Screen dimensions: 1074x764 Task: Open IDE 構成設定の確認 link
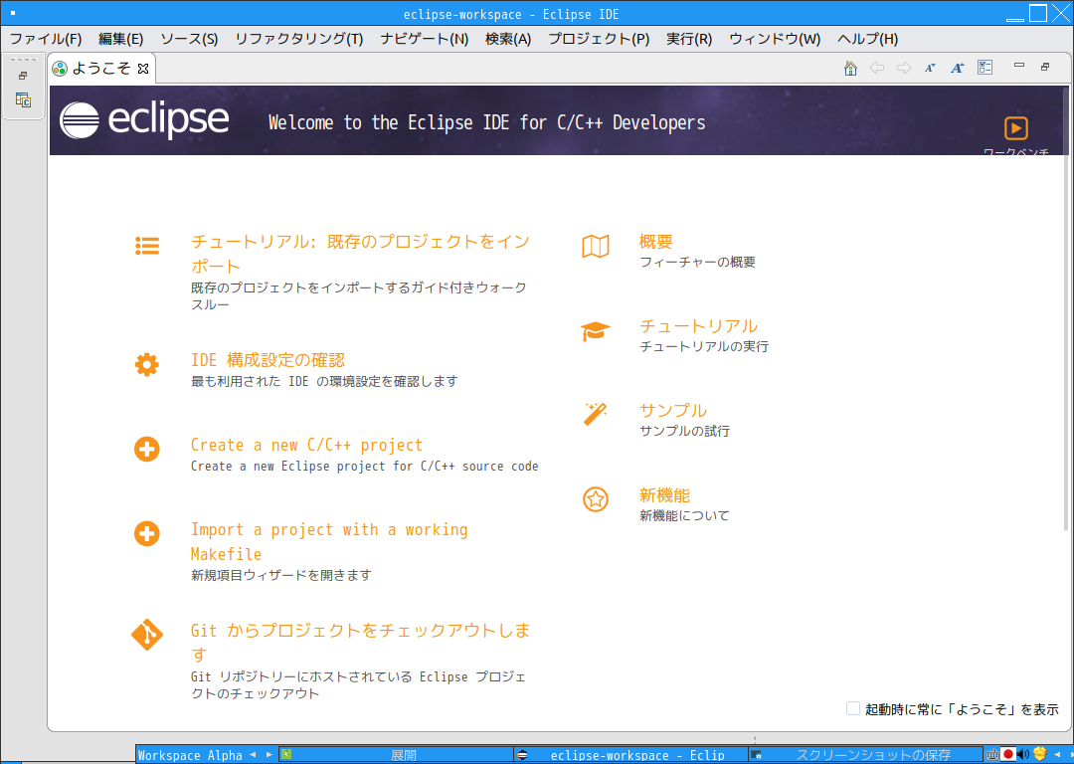(x=268, y=360)
